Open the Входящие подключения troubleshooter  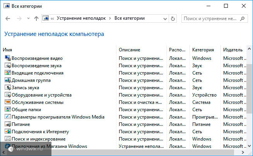(38, 73)
